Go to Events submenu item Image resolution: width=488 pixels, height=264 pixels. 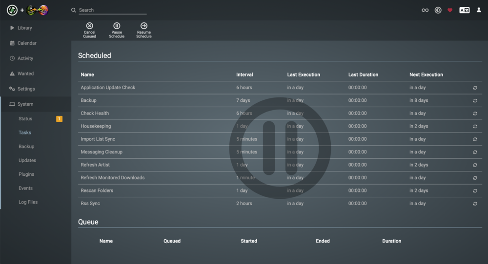[25, 188]
